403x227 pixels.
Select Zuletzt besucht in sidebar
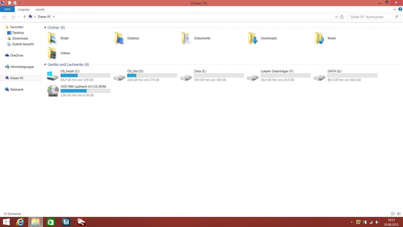coord(23,44)
